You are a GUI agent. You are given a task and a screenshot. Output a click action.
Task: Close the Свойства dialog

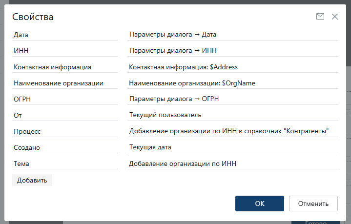335,17
